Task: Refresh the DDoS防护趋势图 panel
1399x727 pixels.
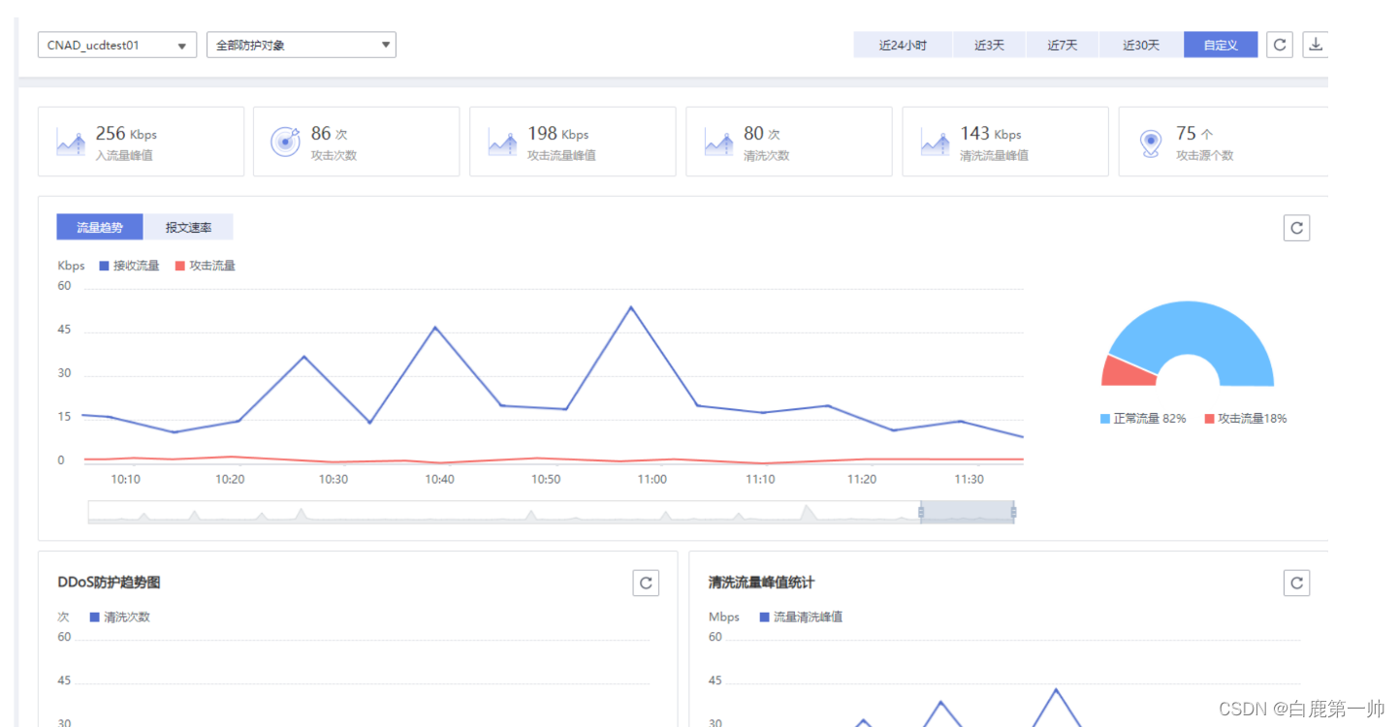Action: 646,583
